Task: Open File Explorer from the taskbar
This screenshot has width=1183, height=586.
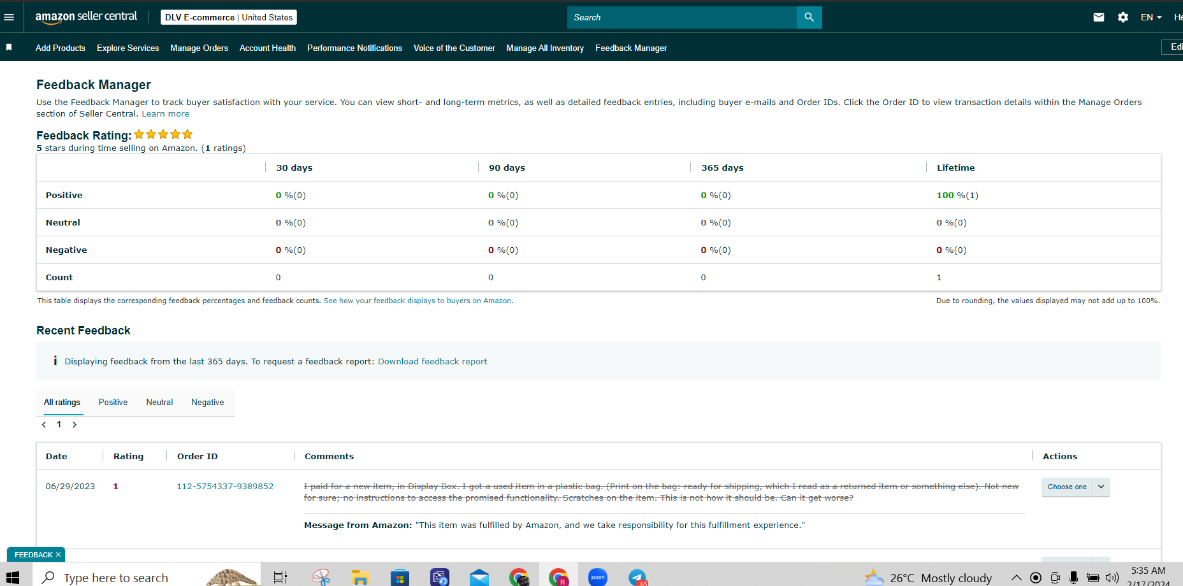Action: pyautogui.click(x=361, y=578)
